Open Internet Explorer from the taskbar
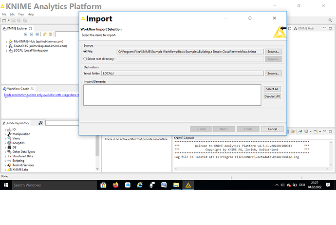The width and height of the screenshot is (336, 225). pos(140,185)
